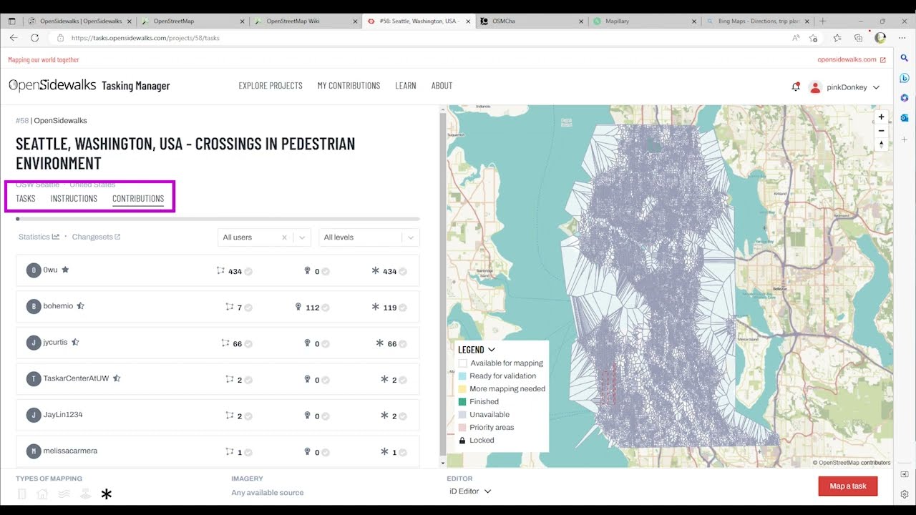The width and height of the screenshot is (916, 515).
Task: Visit the opensidewalks.com external link
Action: [852, 60]
